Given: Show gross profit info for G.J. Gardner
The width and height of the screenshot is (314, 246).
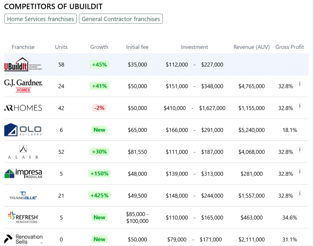Looking at the screenshot, I should 300,84.
